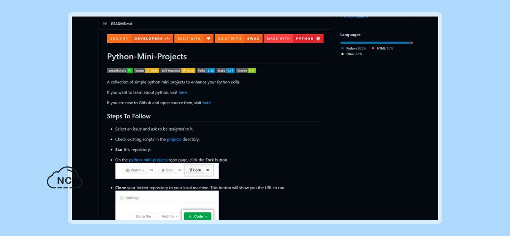Click the Built By Developers badge

(140, 39)
